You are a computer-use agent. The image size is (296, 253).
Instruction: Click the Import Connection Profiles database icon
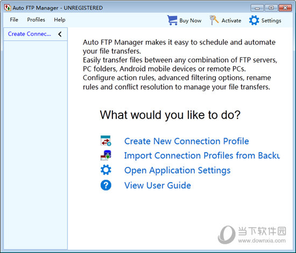pos(105,155)
